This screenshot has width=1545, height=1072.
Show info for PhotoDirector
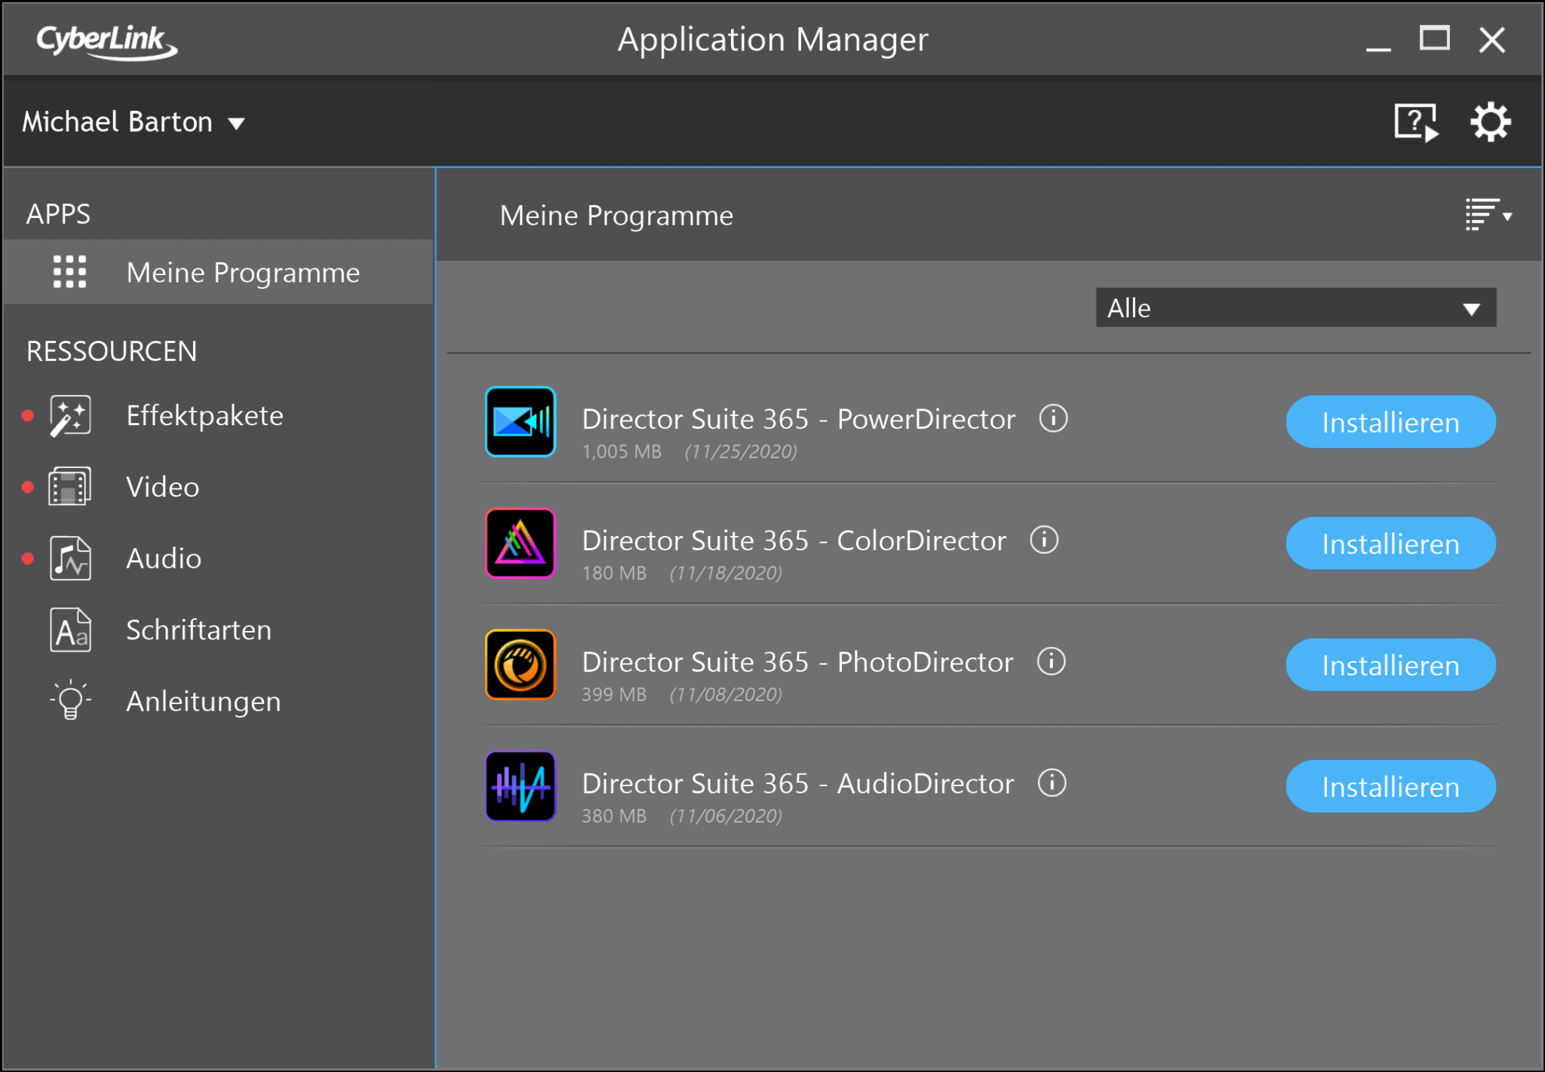[x=1051, y=661]
